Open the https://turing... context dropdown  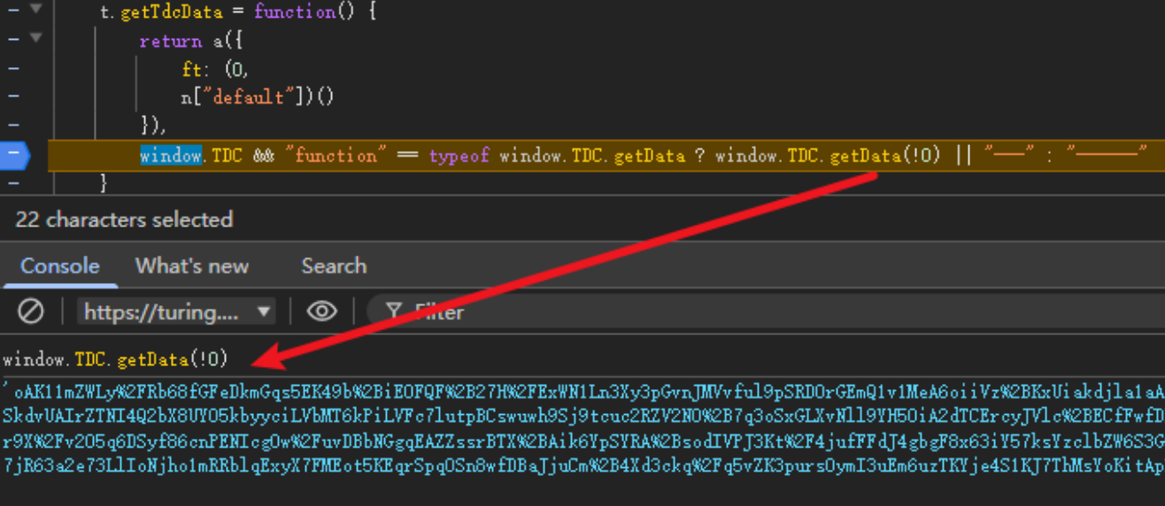[x=176, y=311]
